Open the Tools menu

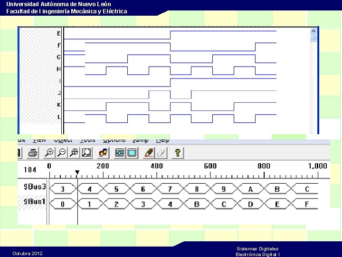[x=87, y=140]
